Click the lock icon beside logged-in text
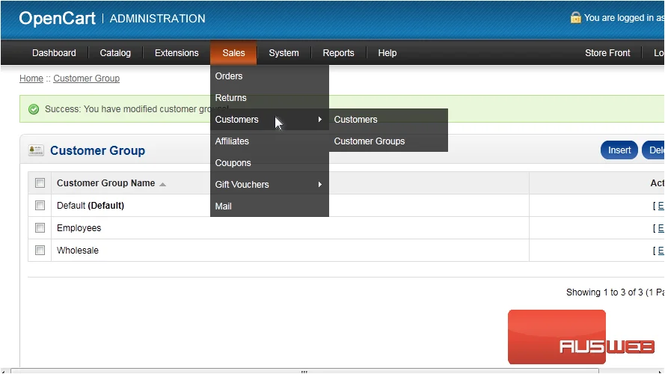 click(x=575, y=17)
